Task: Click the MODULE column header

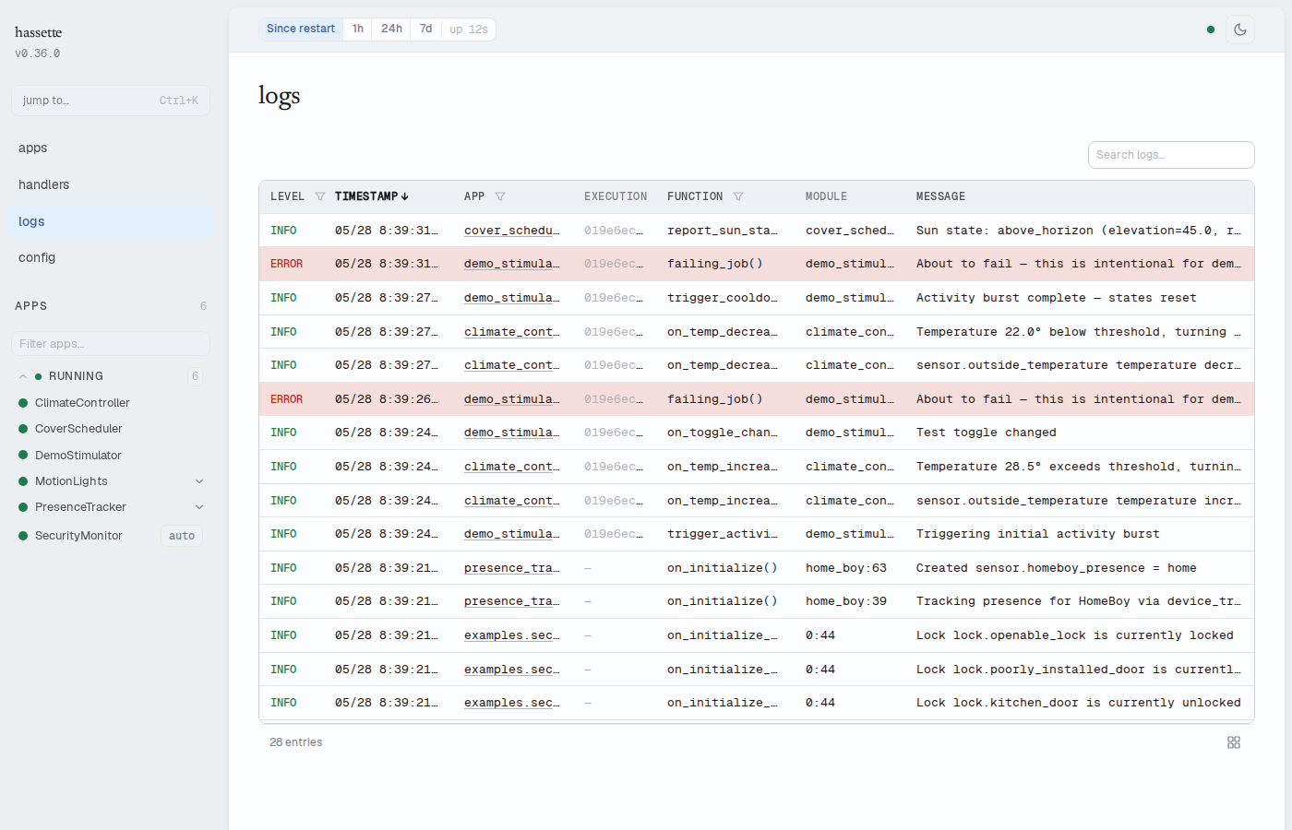Action: pyautogui.click(x=826, y=196)
